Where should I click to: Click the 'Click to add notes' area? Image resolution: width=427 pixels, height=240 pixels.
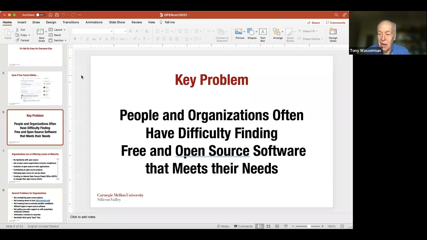click(83, 217)
